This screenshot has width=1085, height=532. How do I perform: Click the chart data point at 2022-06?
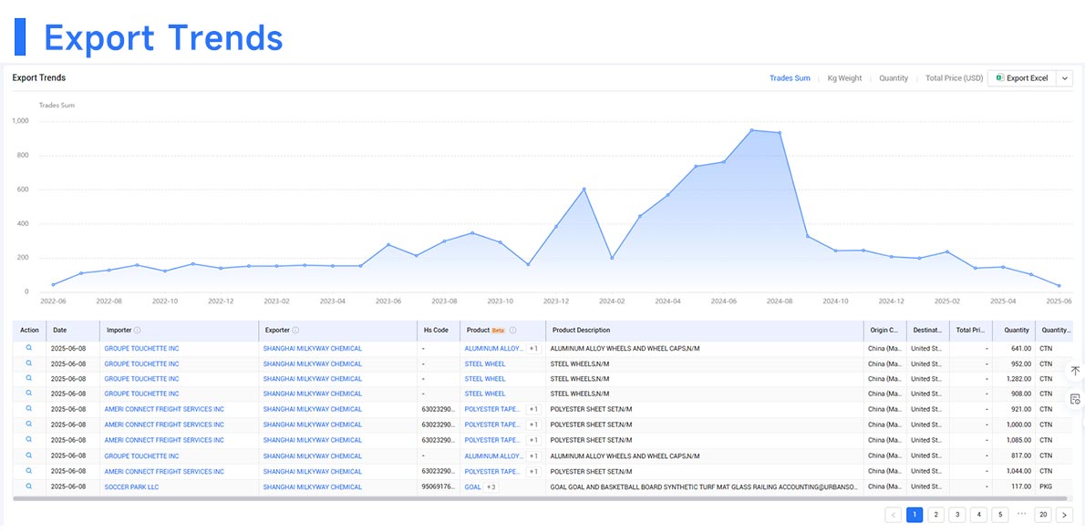53,284
